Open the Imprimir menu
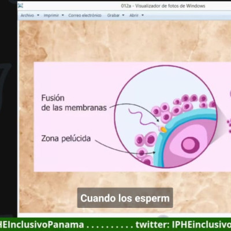Screen dimensions: 231x231 point(51,15)
